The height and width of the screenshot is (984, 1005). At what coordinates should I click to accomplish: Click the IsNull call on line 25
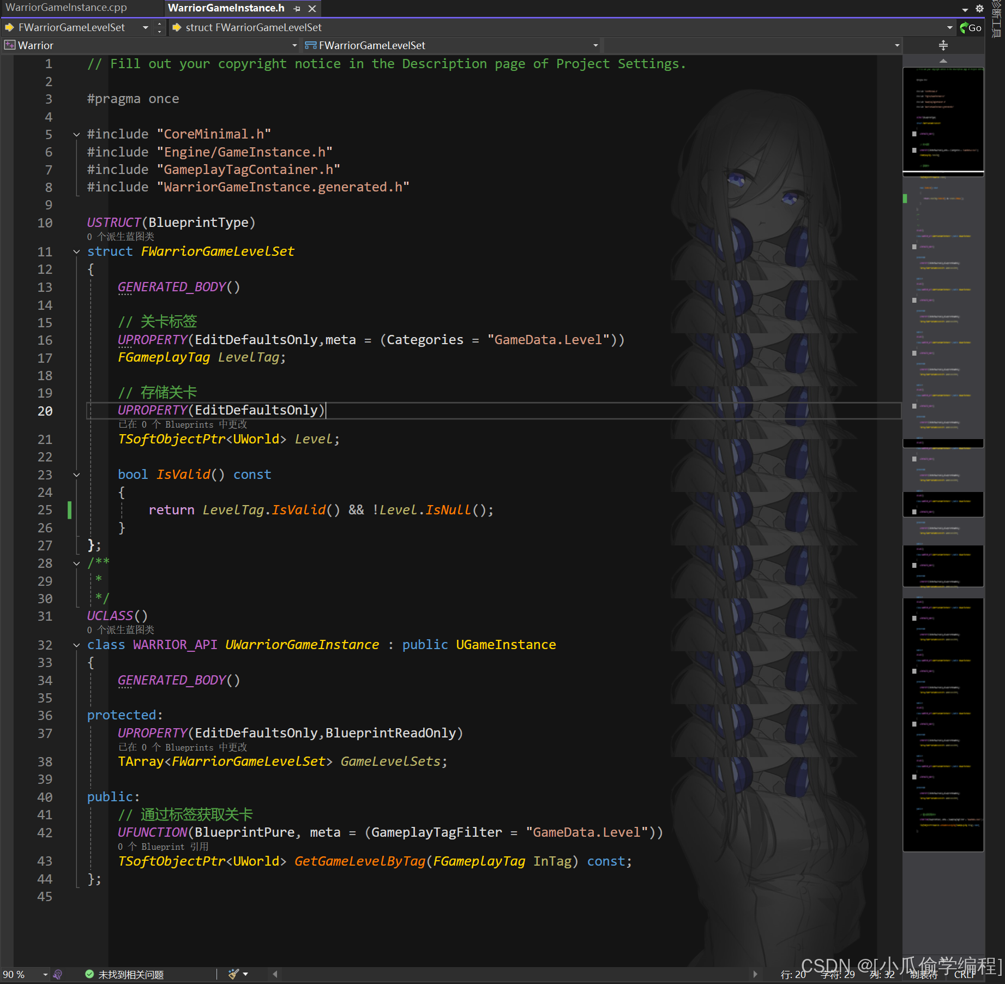click(x=448, y=510)
